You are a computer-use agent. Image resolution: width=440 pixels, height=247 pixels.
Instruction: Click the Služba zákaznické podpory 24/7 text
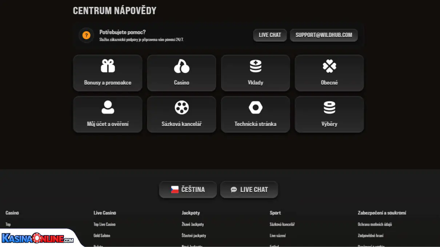pos(141,40)
